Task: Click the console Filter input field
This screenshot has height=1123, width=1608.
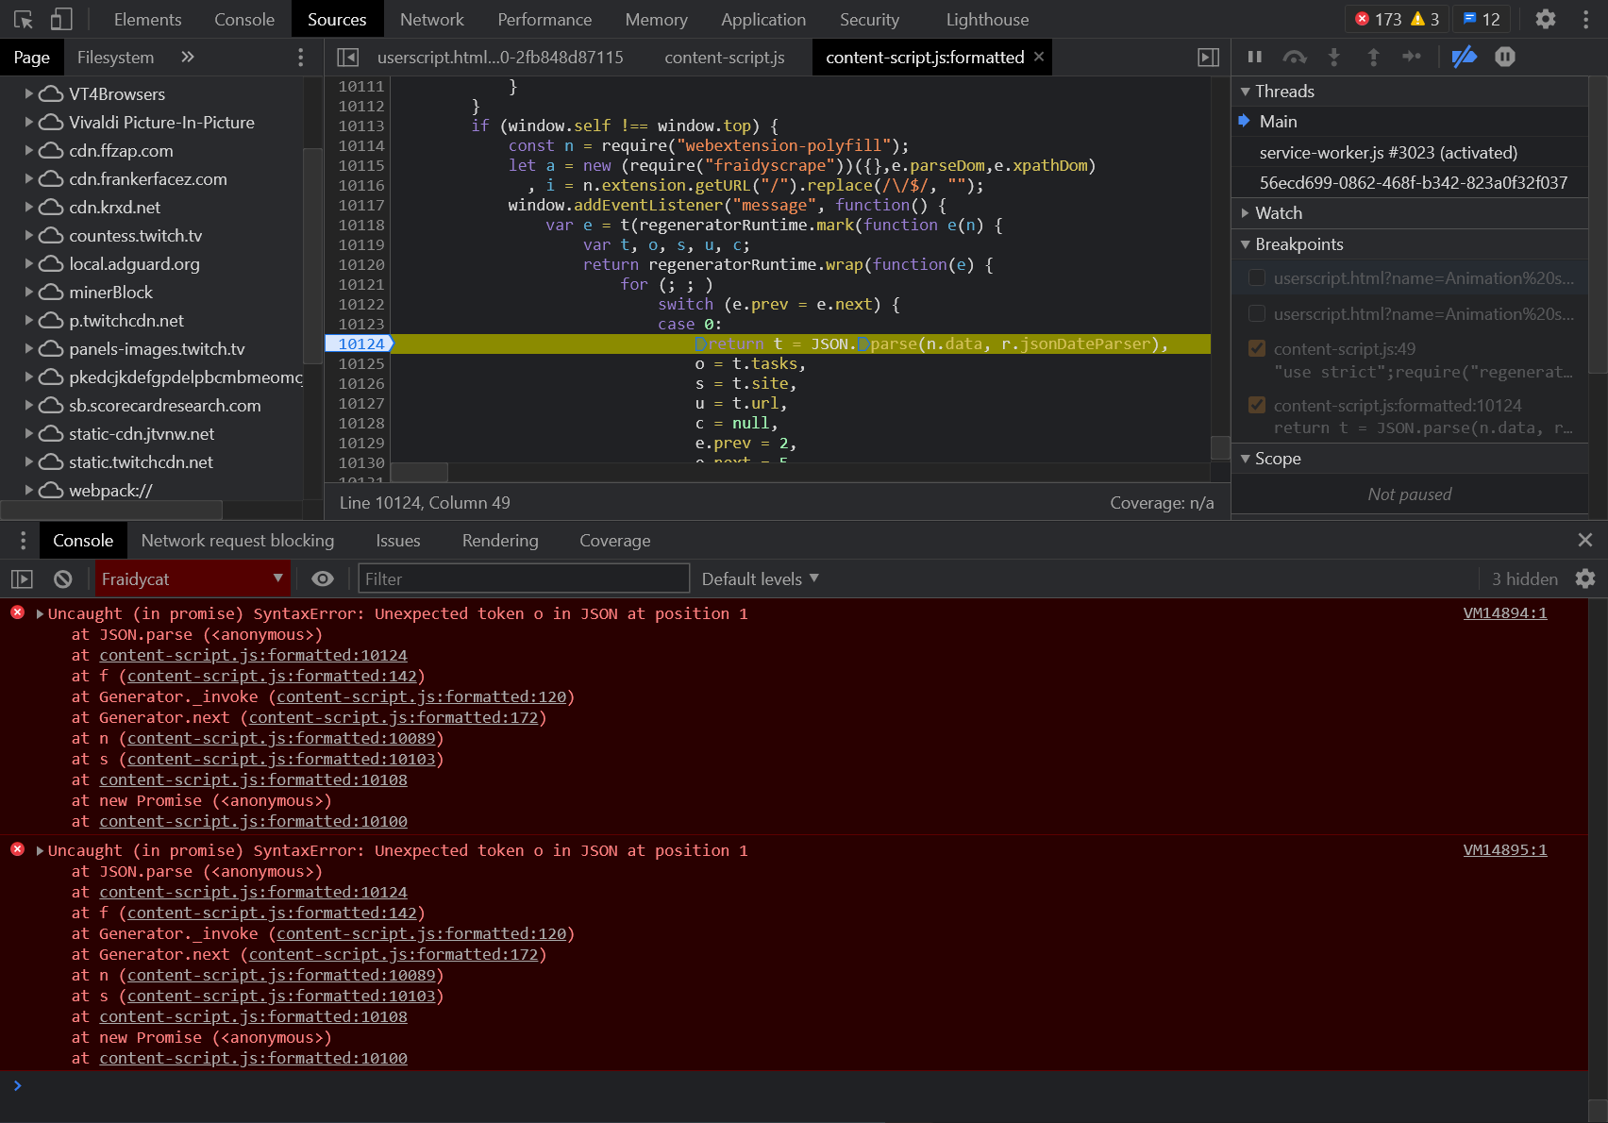Action: [x=524, y=578]
